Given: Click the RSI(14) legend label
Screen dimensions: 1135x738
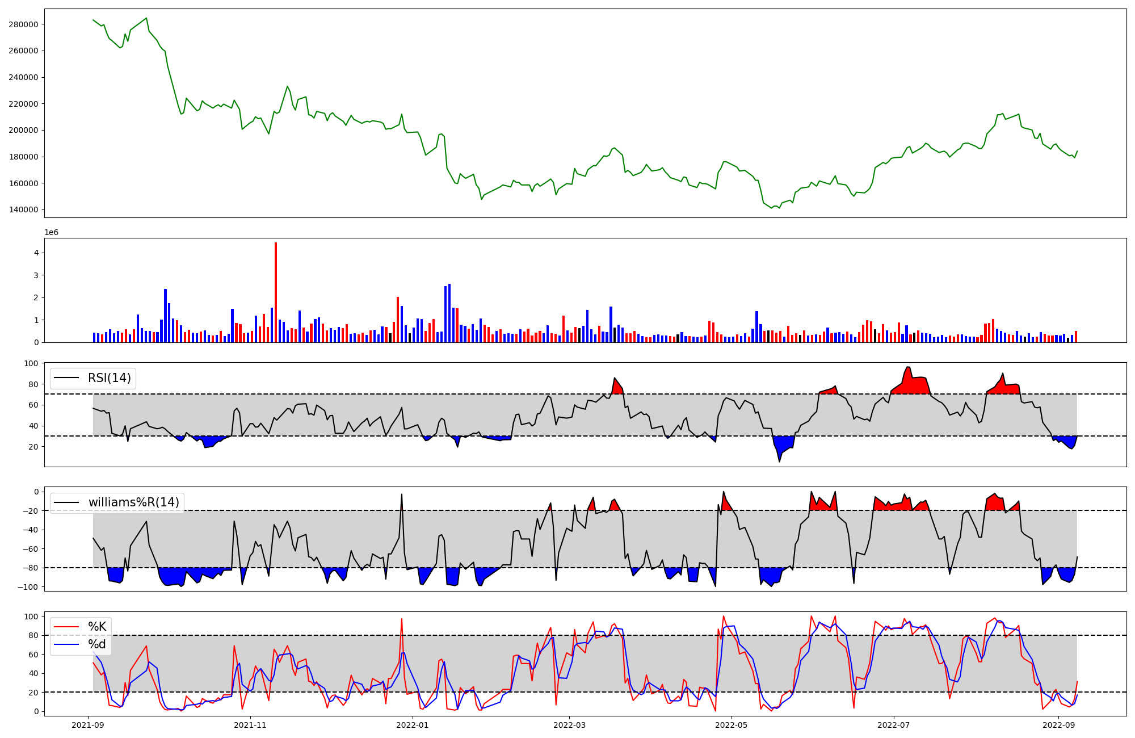Looking at the screenshot, I should click(109, 378).
